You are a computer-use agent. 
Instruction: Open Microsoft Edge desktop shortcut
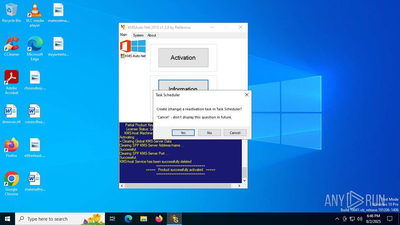click(35, 49)
